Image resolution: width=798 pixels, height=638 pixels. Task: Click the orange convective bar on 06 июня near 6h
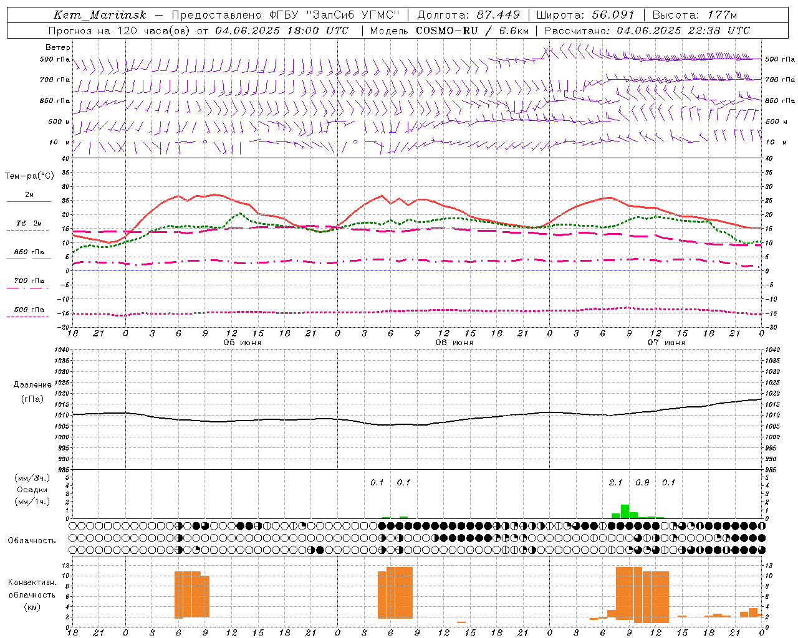click(x=395, y=593)
